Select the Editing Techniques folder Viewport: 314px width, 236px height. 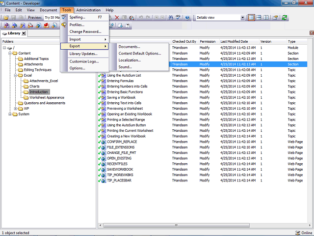point(37,70)
